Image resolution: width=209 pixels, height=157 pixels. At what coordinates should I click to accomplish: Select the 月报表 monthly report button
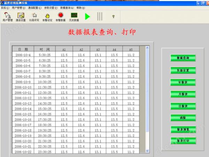pyautogui.click(x=183, y=94)
